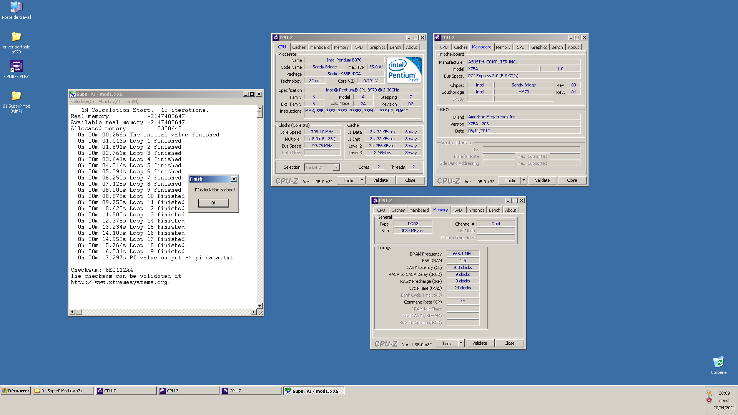Open Tools dropdown arrow in CPU window
Screen dimensions: 738x415
coord(362,180)
